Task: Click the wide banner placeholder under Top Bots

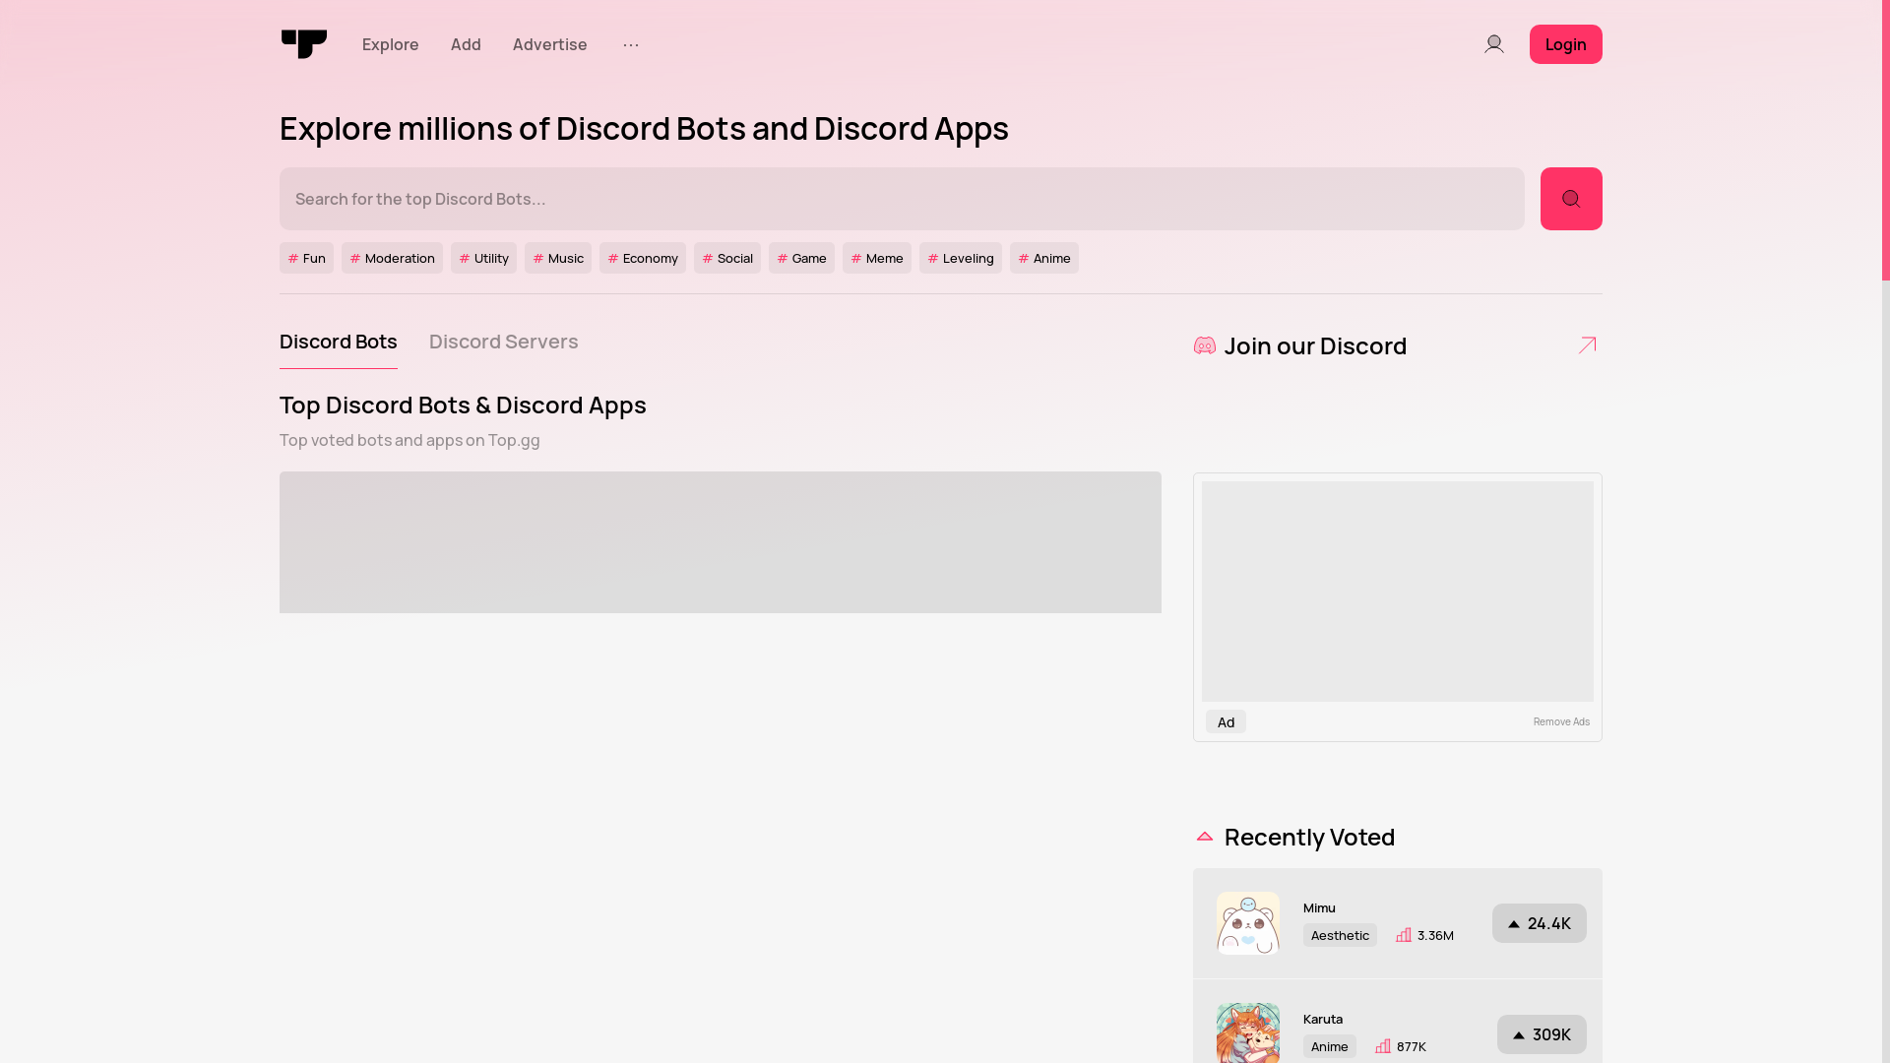Action: coord(721,542)
